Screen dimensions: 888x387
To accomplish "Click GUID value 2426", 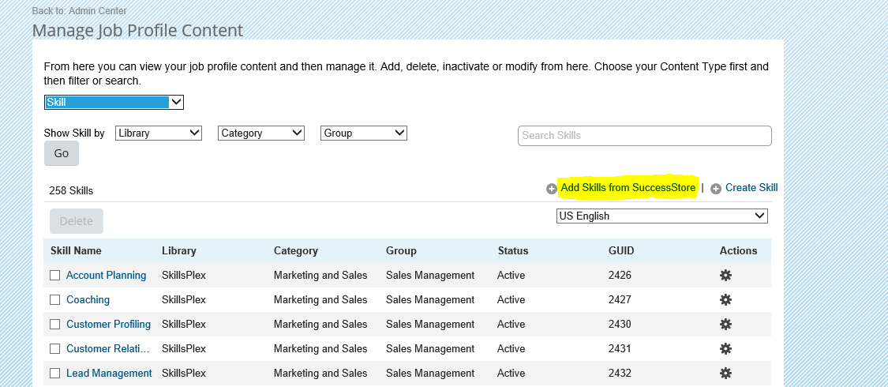I will click(620, 276).
